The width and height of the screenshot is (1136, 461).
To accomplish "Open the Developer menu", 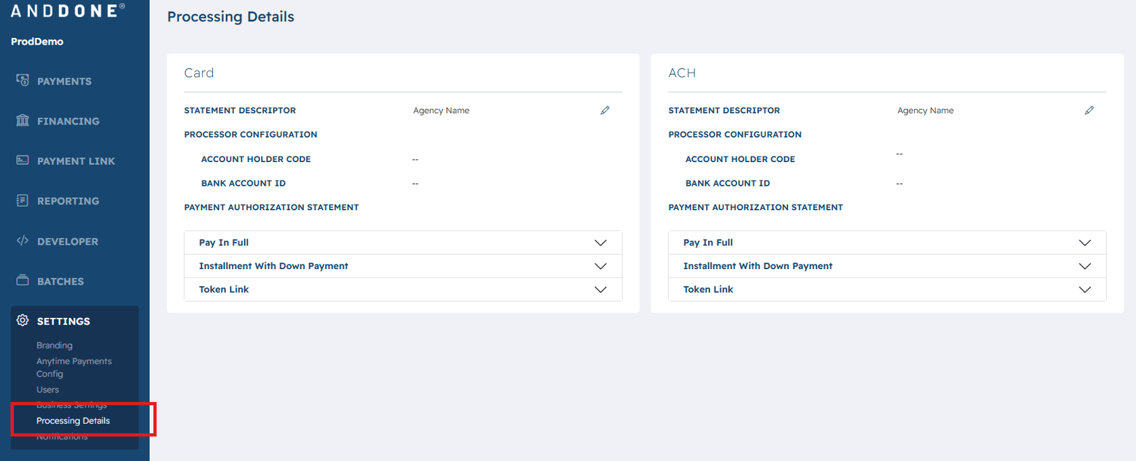I will click(67, 241).
